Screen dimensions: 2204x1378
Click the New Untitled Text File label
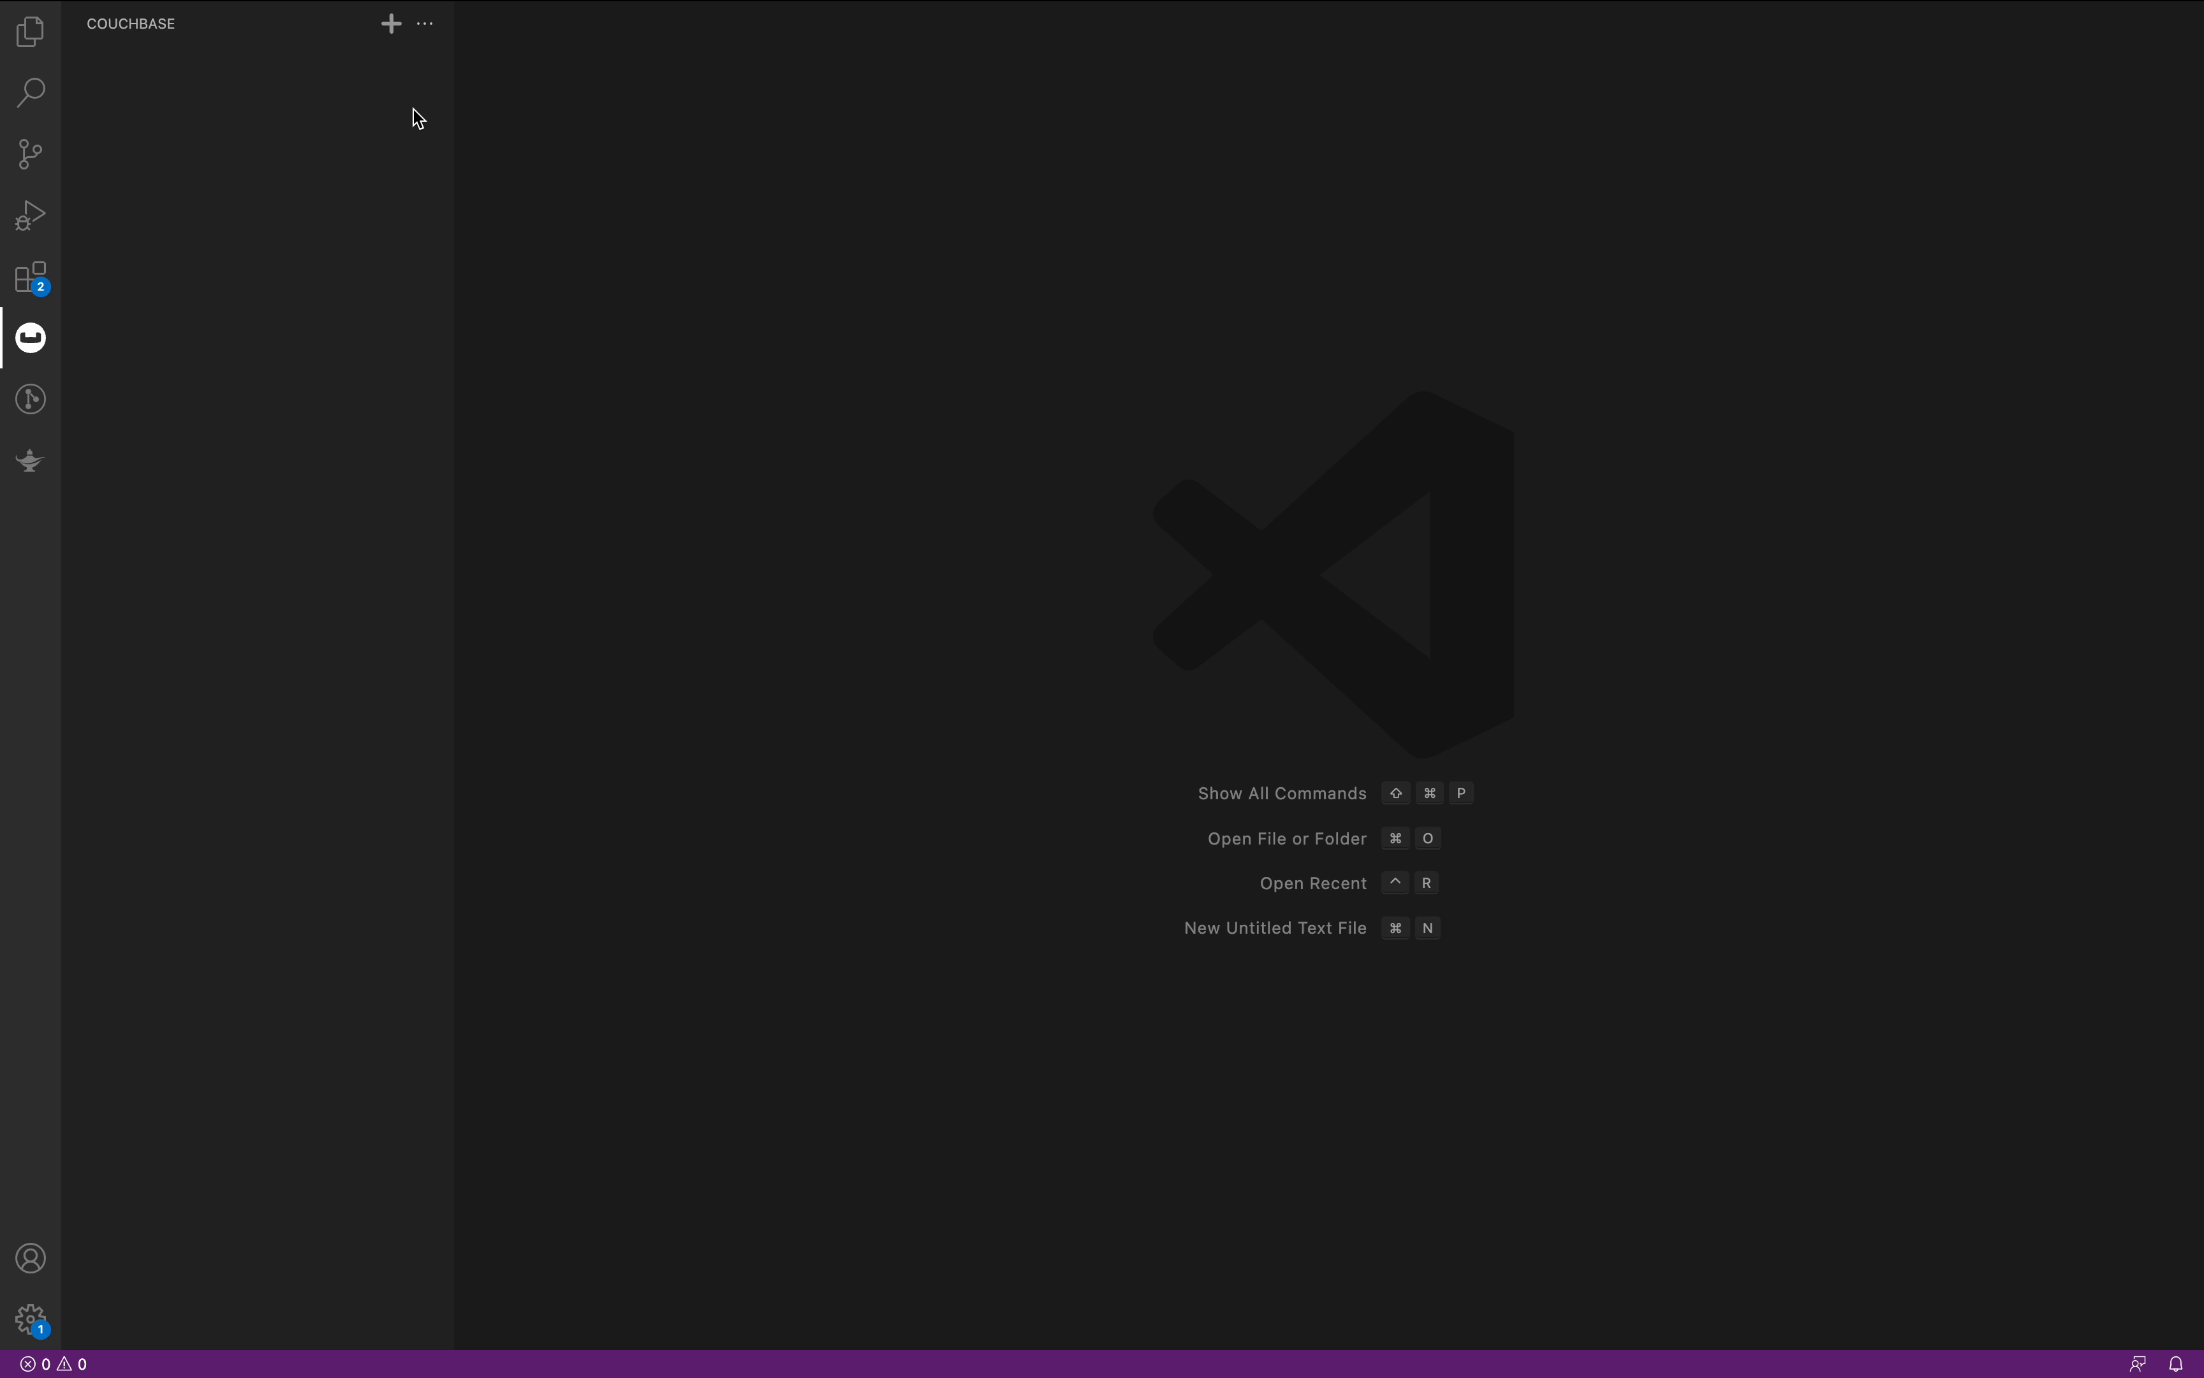pyautogui.click(x=1274, y=928)
